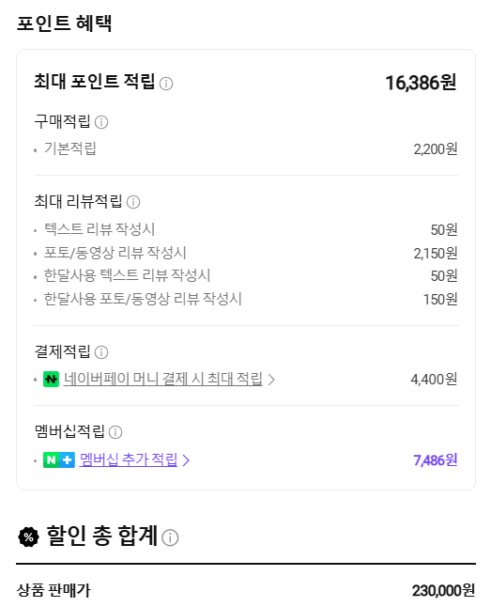Click the 16,386원 total points amount
This screenshot has height=607, width=491.
tap(421, 83)
